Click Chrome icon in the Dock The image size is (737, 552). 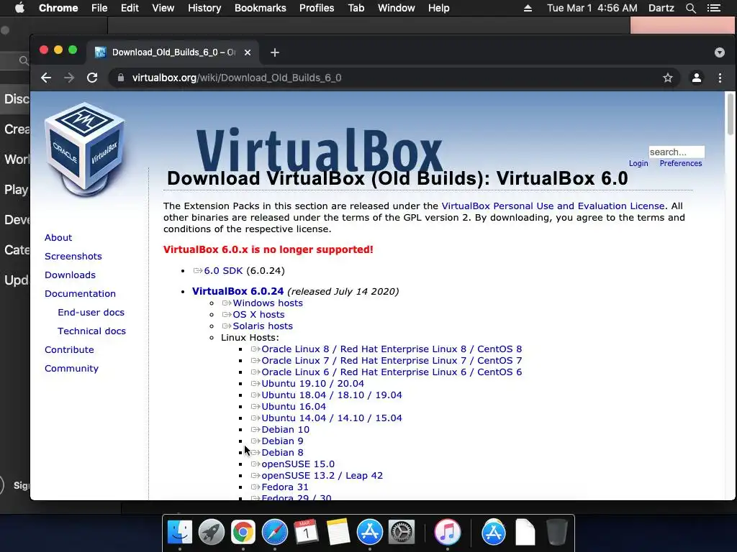coord(243,533)
